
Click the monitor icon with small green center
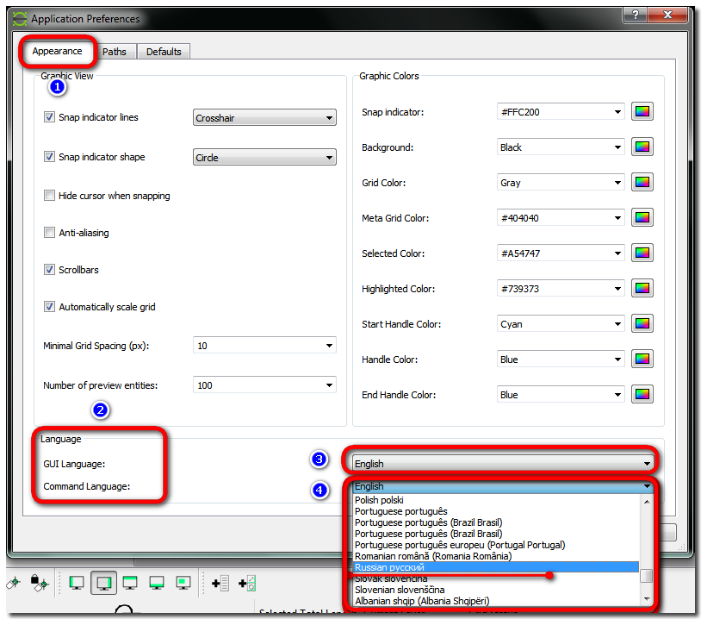(183, 583)
